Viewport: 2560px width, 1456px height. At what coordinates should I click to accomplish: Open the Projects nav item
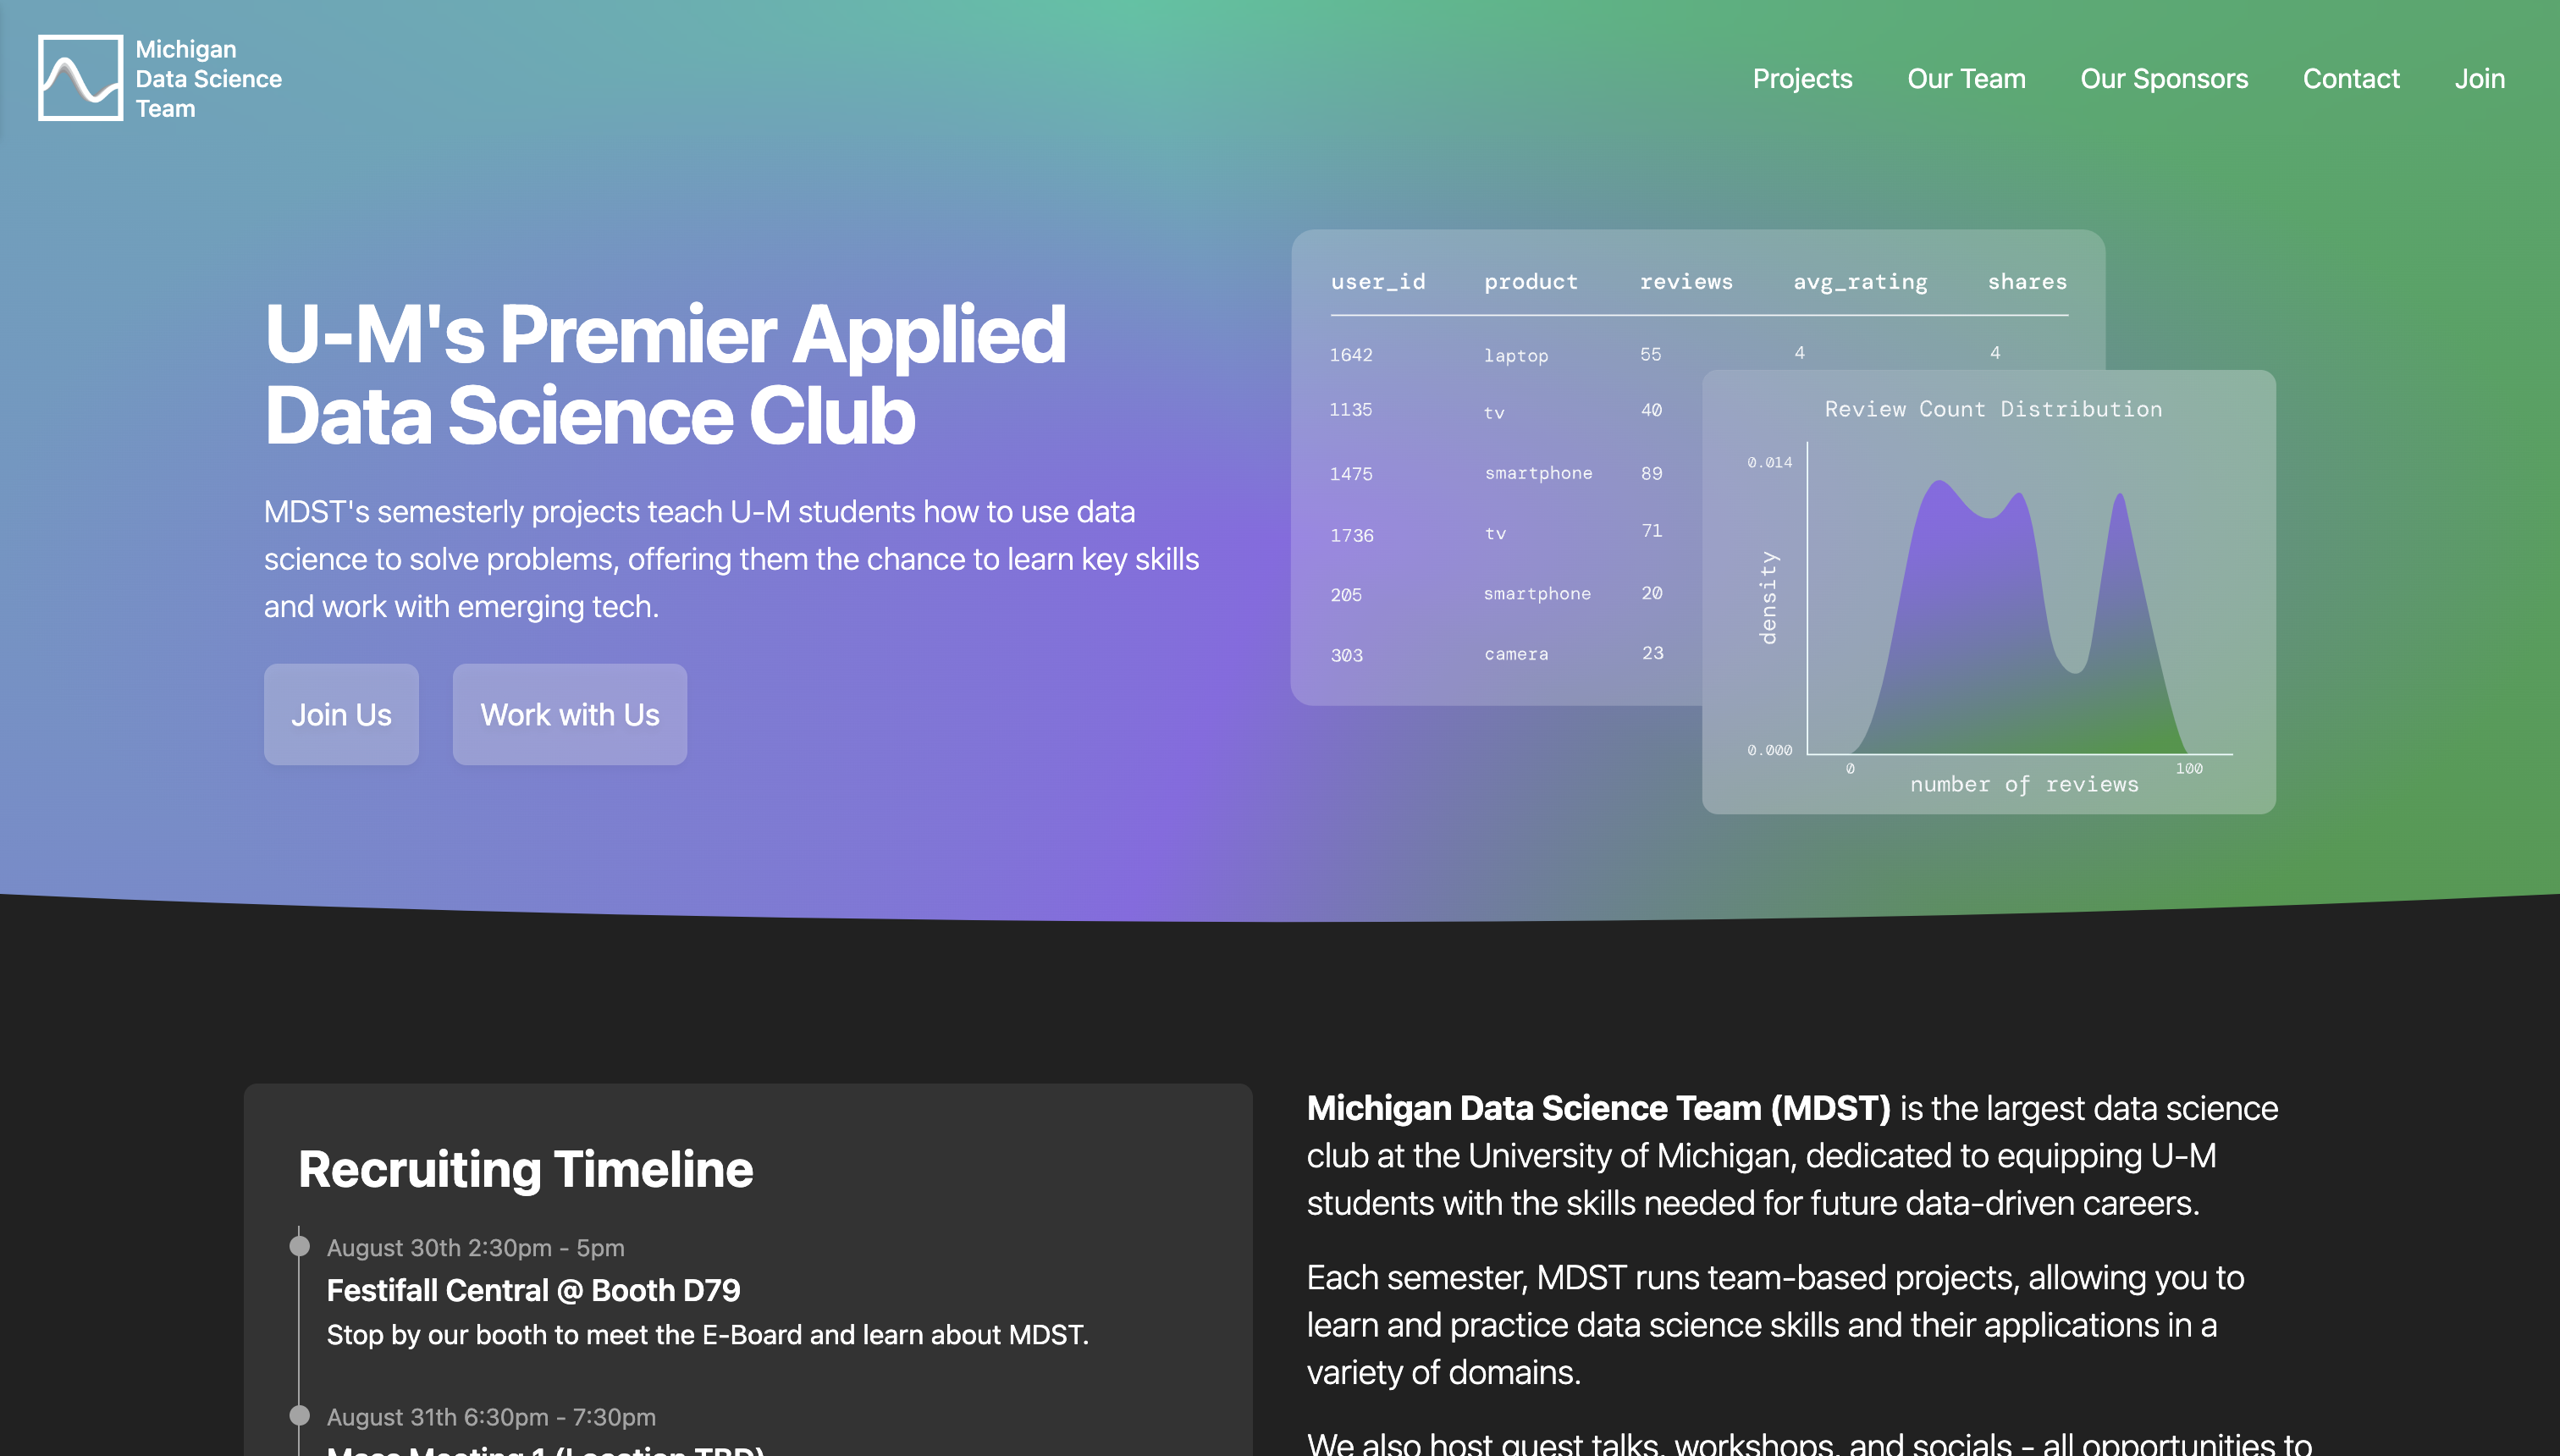tap(1802, 78)
